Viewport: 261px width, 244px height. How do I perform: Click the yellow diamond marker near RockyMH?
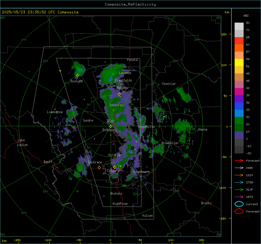tap(77, 76)
